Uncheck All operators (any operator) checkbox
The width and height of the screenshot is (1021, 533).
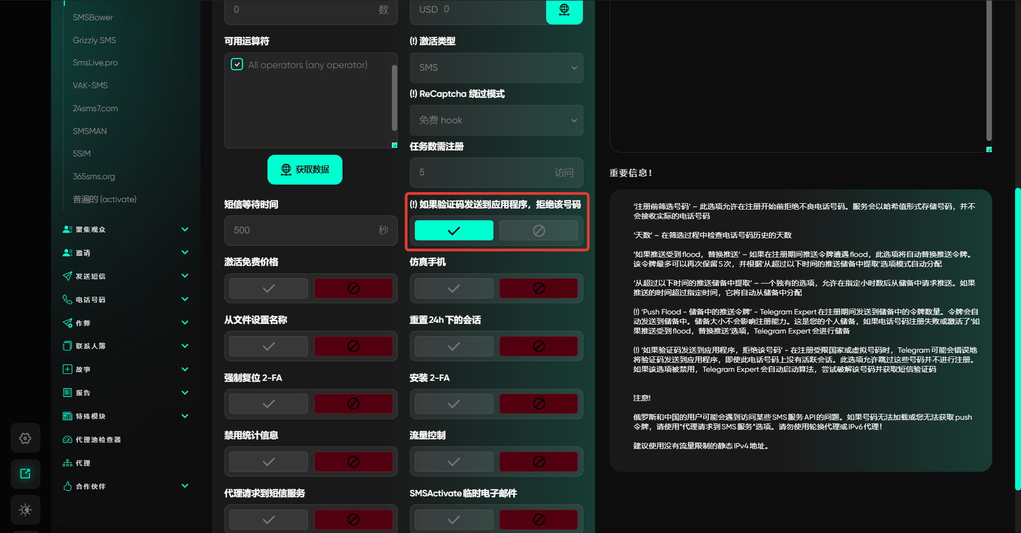tap(237, 65)
